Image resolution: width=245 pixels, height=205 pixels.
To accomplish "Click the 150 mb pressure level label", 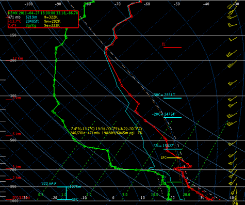I will coord(13,35).
